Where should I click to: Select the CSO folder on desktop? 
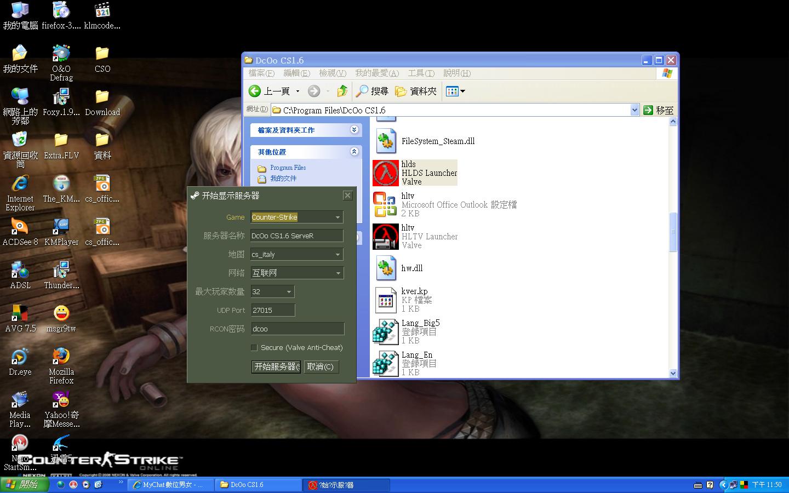[102, 59]
